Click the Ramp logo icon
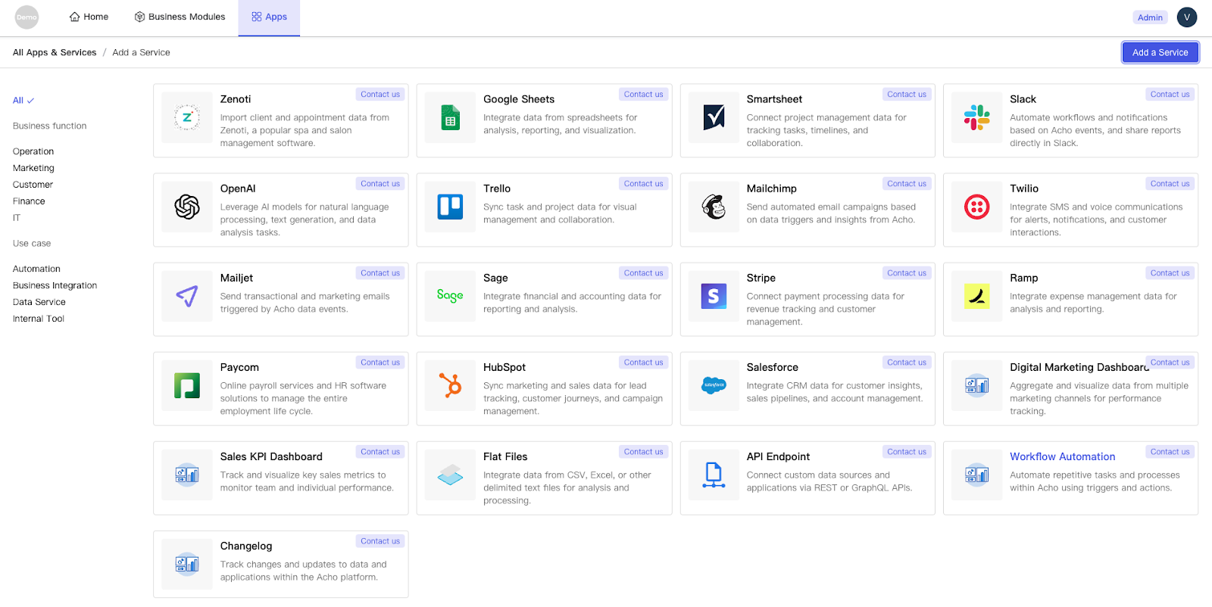This screenshot has width=1212, height=607. (977, 296)
